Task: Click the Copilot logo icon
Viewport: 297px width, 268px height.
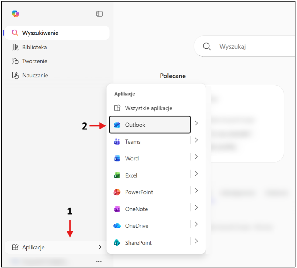Action: point(15,14)
